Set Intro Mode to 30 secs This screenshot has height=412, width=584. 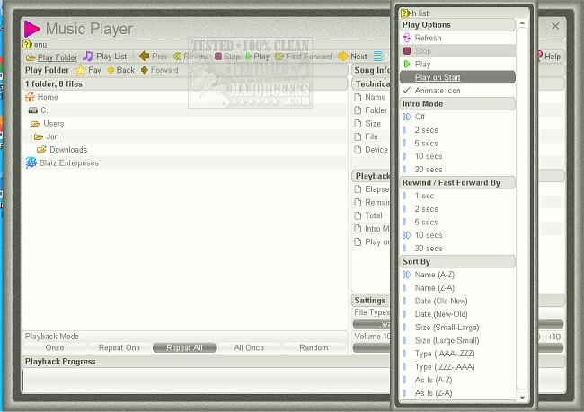[x=457, y=170]
